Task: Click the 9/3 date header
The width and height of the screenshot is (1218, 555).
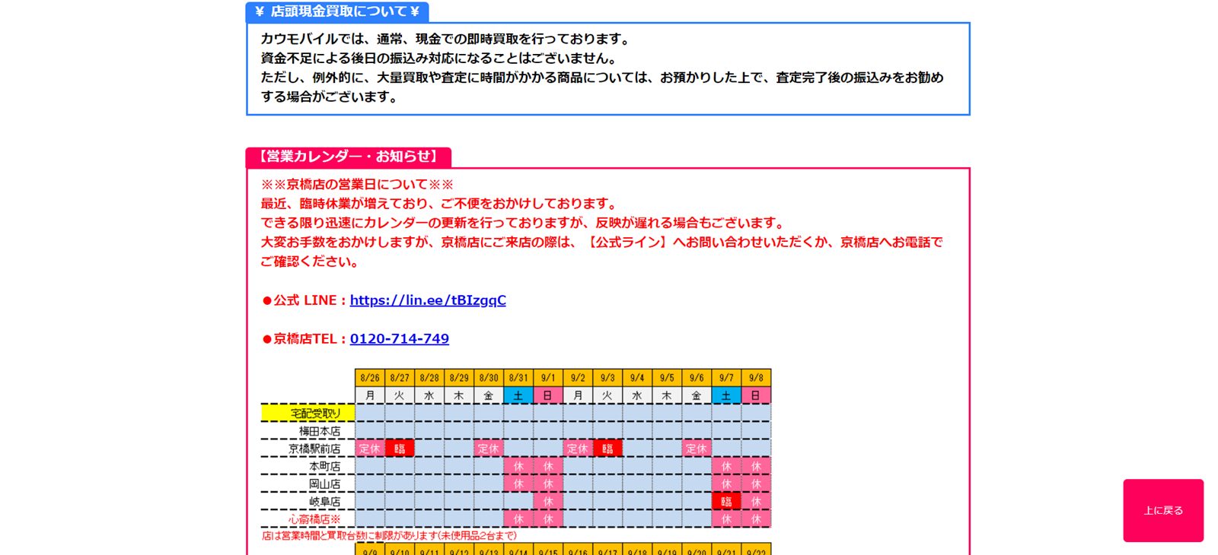Action: point(607,378)
